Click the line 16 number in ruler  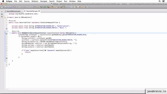7,26
